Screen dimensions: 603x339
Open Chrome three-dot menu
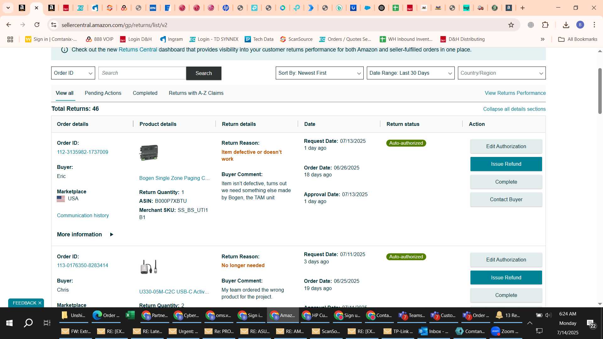[594, 25]
